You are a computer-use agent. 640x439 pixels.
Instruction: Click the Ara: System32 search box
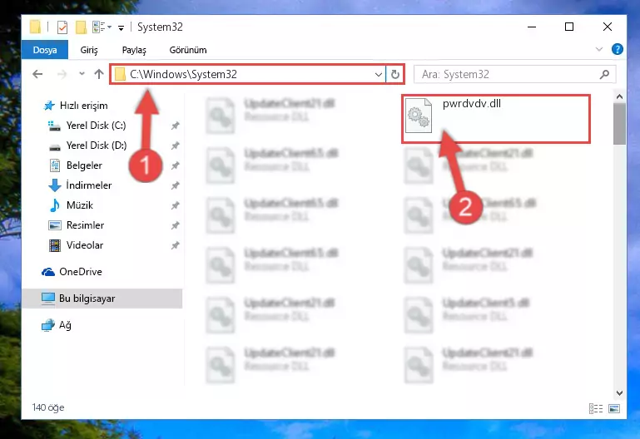(514, 74)
